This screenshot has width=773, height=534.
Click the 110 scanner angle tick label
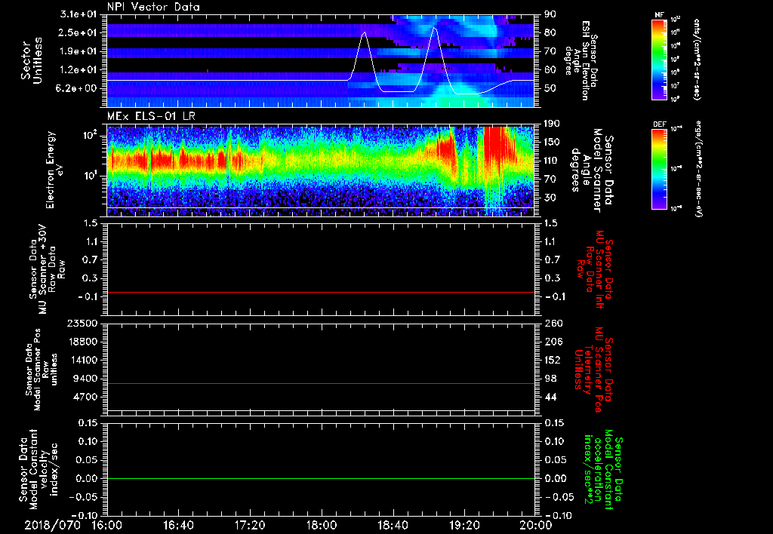(x=552, y=161)
